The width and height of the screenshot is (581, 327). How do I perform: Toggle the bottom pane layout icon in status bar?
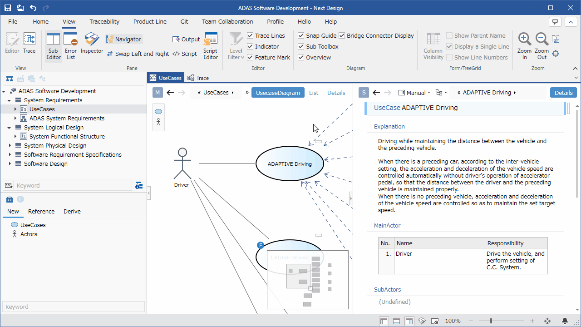[x=396, y=321]
